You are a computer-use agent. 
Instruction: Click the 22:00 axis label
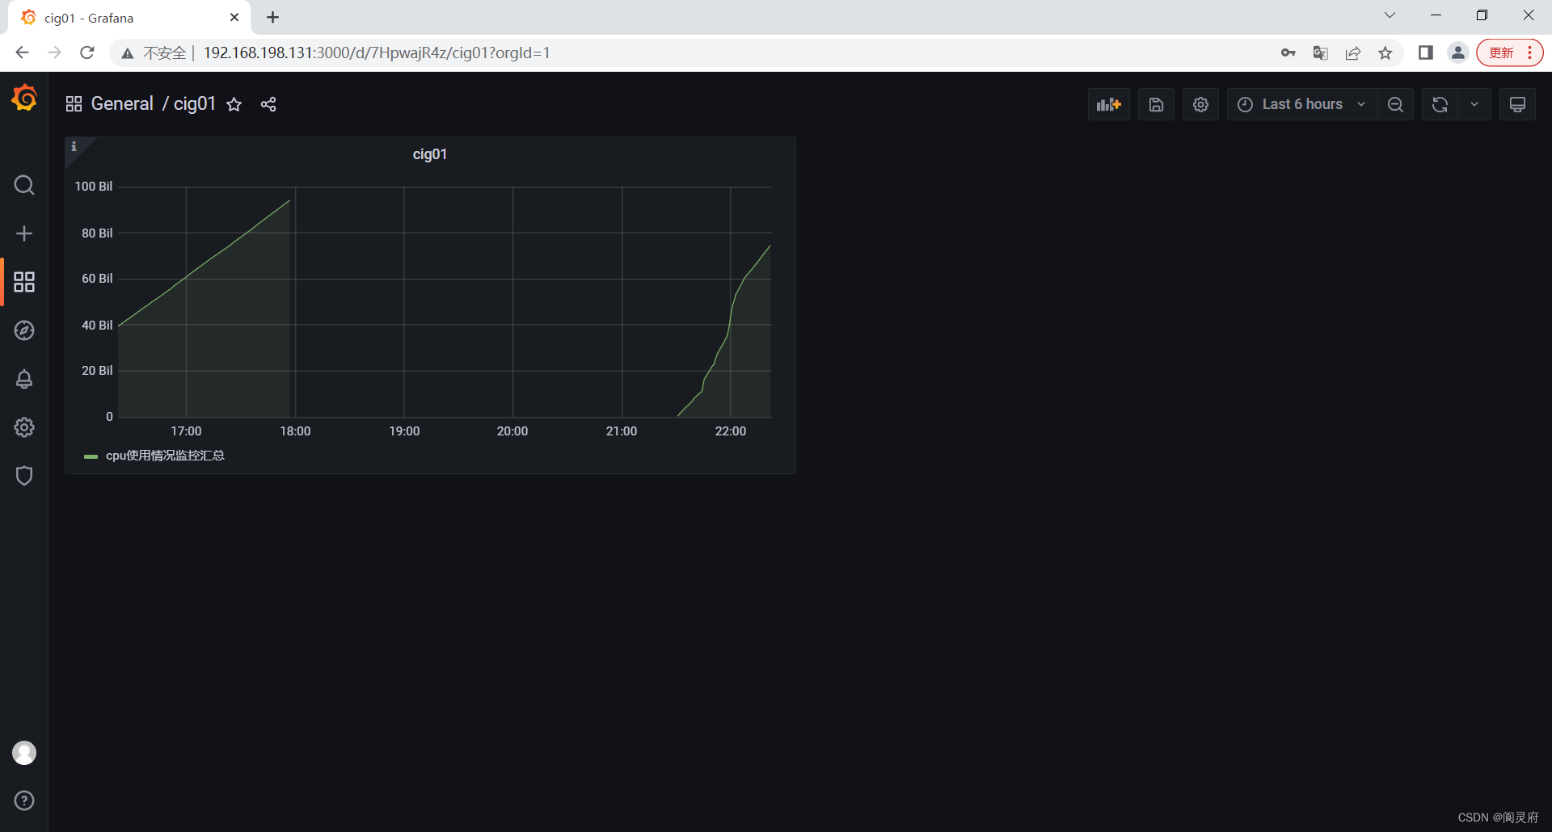731,431
